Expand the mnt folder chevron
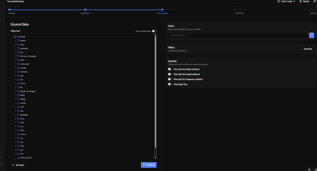Viewport: 317px width, 171px height. [x=15, y=107]
